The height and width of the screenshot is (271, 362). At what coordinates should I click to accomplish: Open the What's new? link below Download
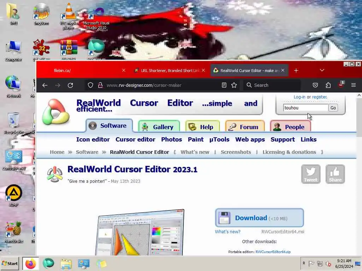coord(228,231)
